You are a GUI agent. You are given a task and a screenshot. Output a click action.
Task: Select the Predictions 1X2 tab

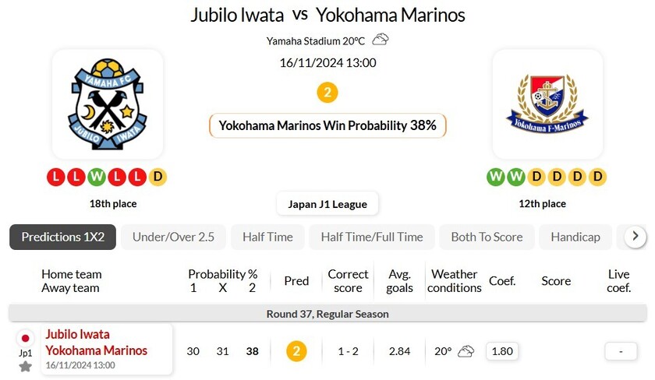63,237
